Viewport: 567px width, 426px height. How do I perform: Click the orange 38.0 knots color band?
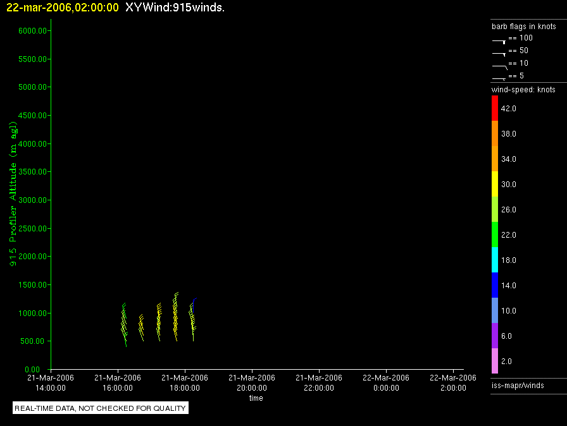coord(495,133)
